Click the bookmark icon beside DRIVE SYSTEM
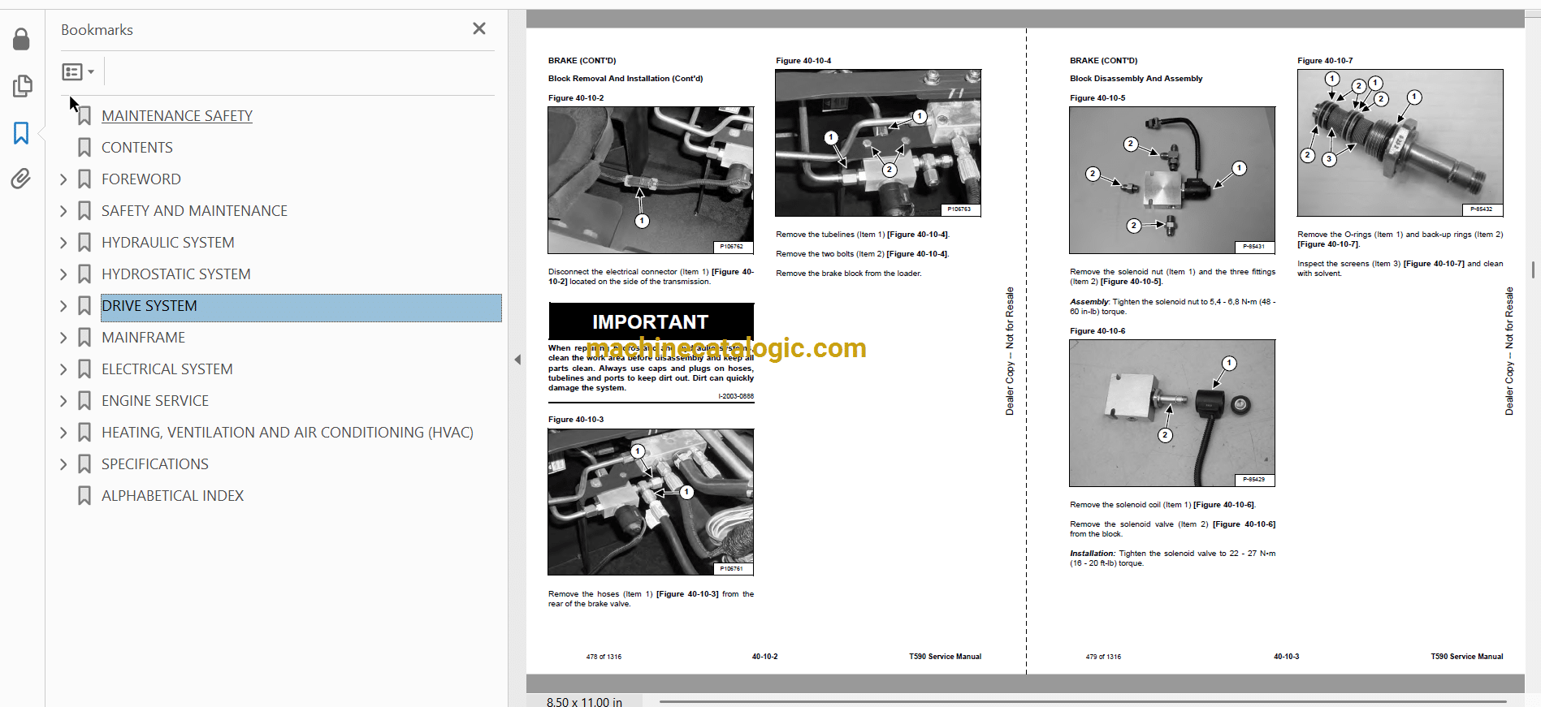The image size is (1541, 707). 84,306
